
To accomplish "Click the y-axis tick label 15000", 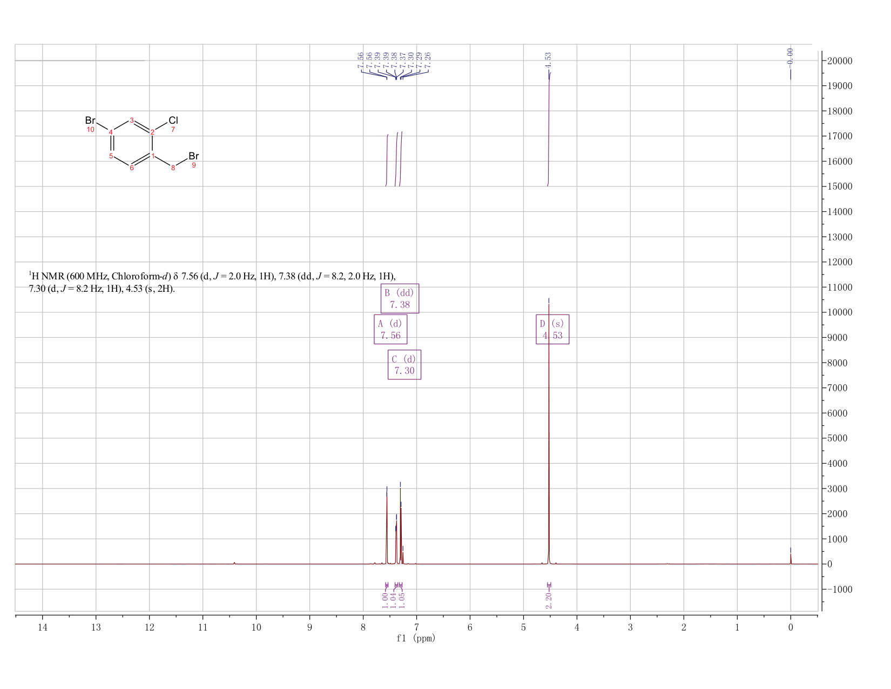I will point(840,186).
